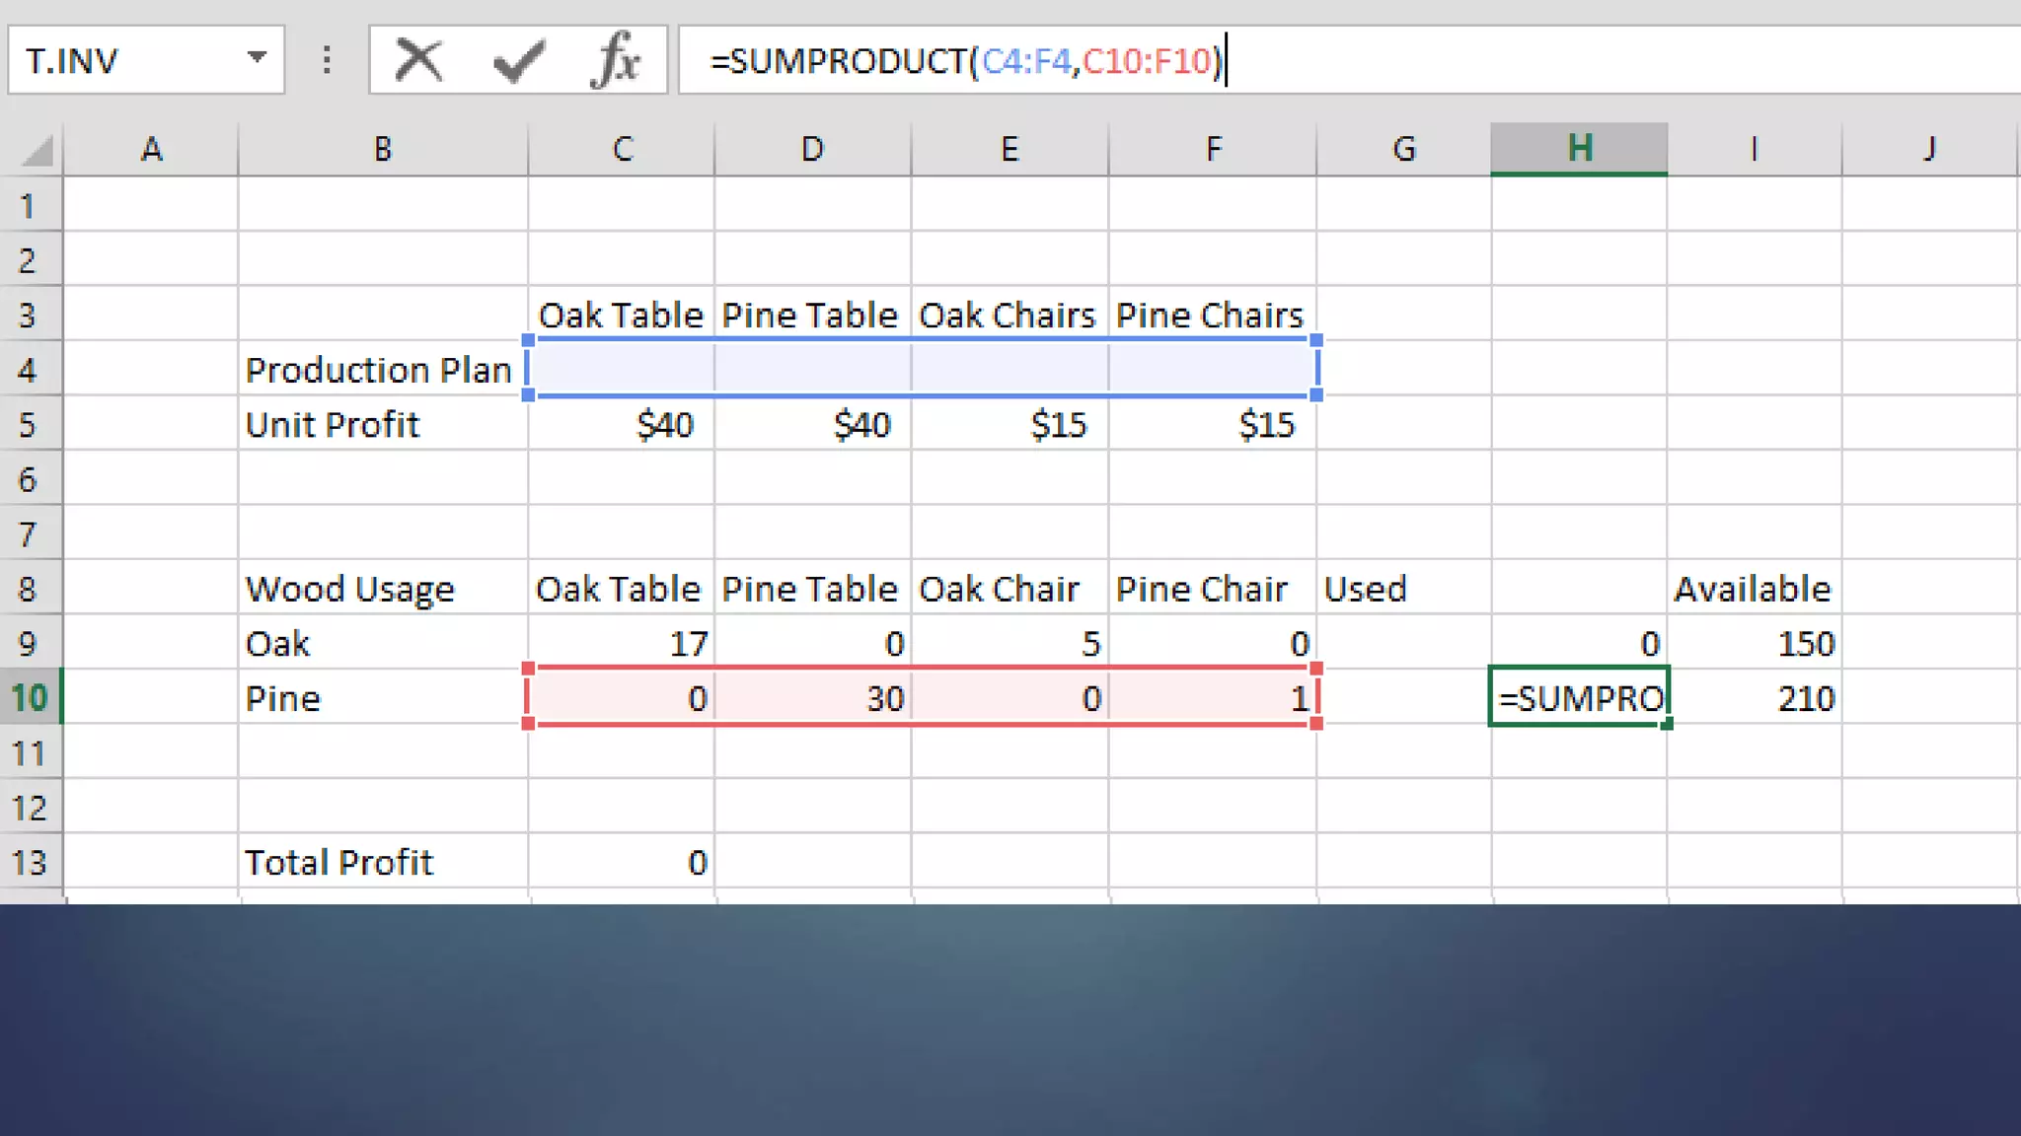Confirm formula with the checkmark Enter icon
This screenshot has width=2021, height=1136.
coord(518,60)
